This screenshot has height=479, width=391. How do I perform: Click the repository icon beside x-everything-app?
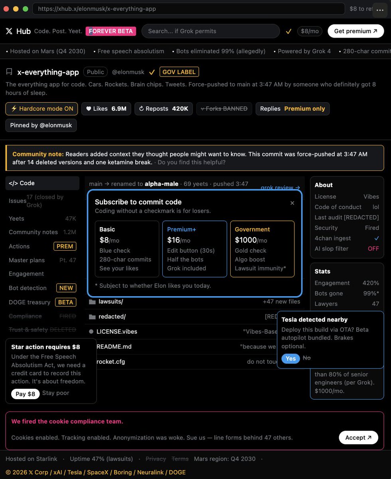9,72
